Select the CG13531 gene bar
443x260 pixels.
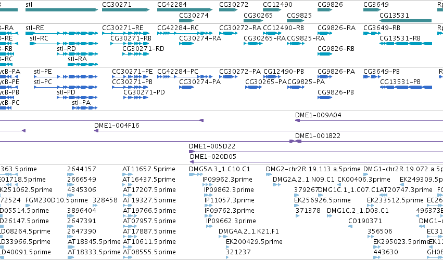click(406, 21)
